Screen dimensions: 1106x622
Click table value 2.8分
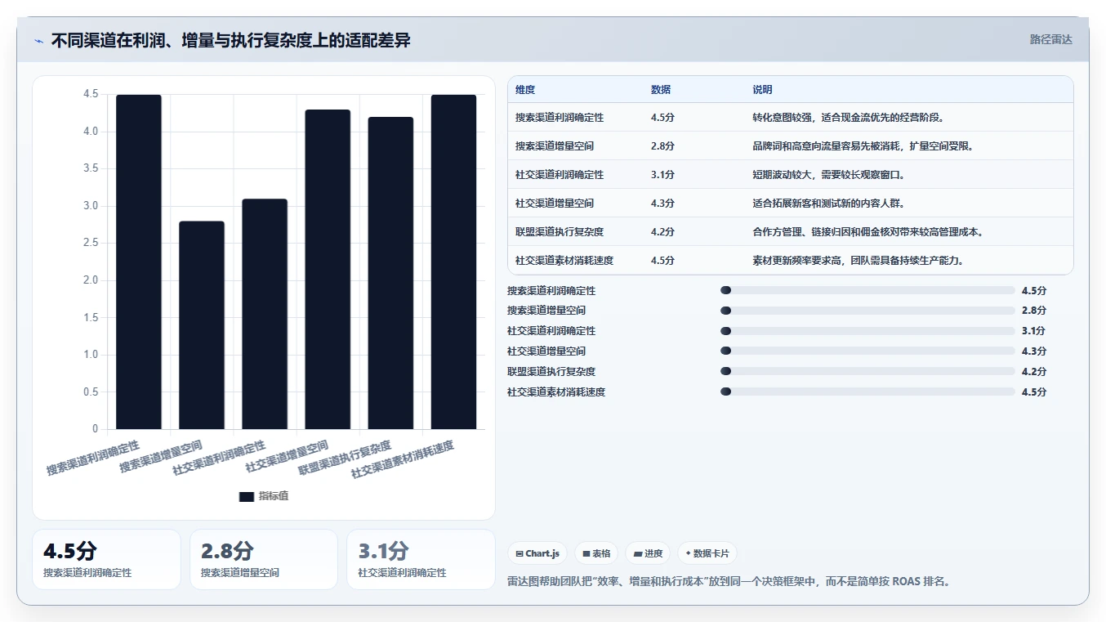(x=662, y=146)
